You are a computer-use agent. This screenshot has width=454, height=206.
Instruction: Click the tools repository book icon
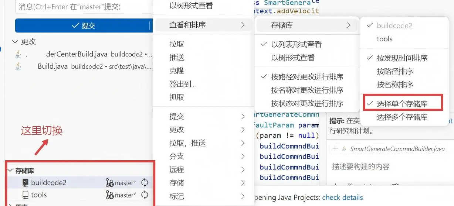click(x=25, y=195)
